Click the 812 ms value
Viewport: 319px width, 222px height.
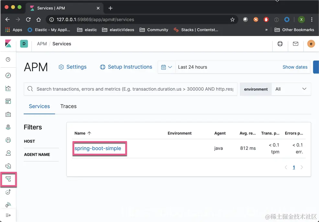248,149
